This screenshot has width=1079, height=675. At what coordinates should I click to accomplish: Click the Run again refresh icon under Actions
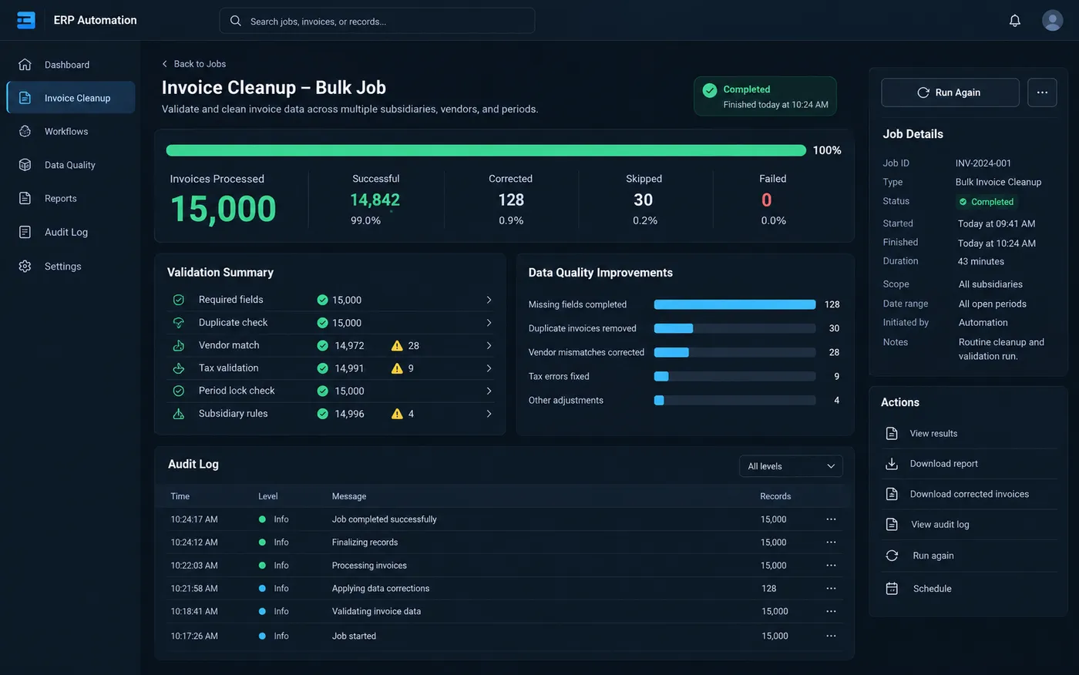point(892,556)
